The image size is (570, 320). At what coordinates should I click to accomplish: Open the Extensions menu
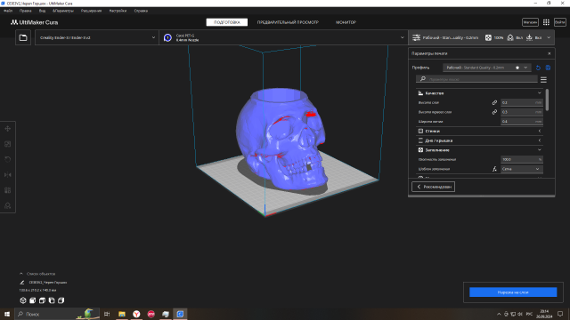pos(91,11)
